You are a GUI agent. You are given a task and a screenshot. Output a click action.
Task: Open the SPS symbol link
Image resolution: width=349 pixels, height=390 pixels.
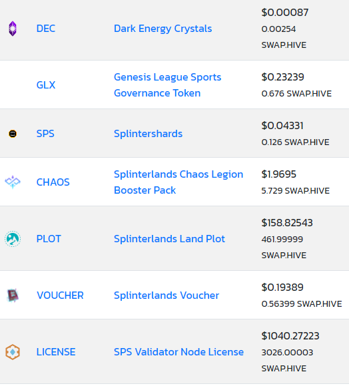45,134
